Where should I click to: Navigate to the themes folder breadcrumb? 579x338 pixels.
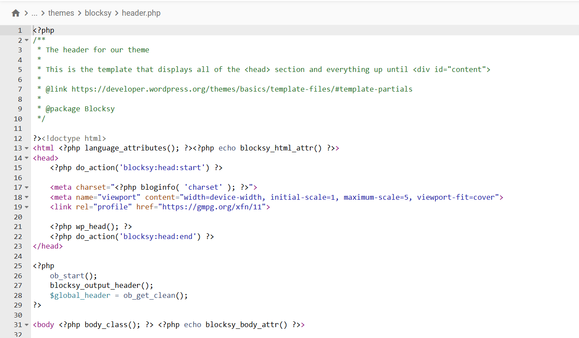tap(61, 13)
